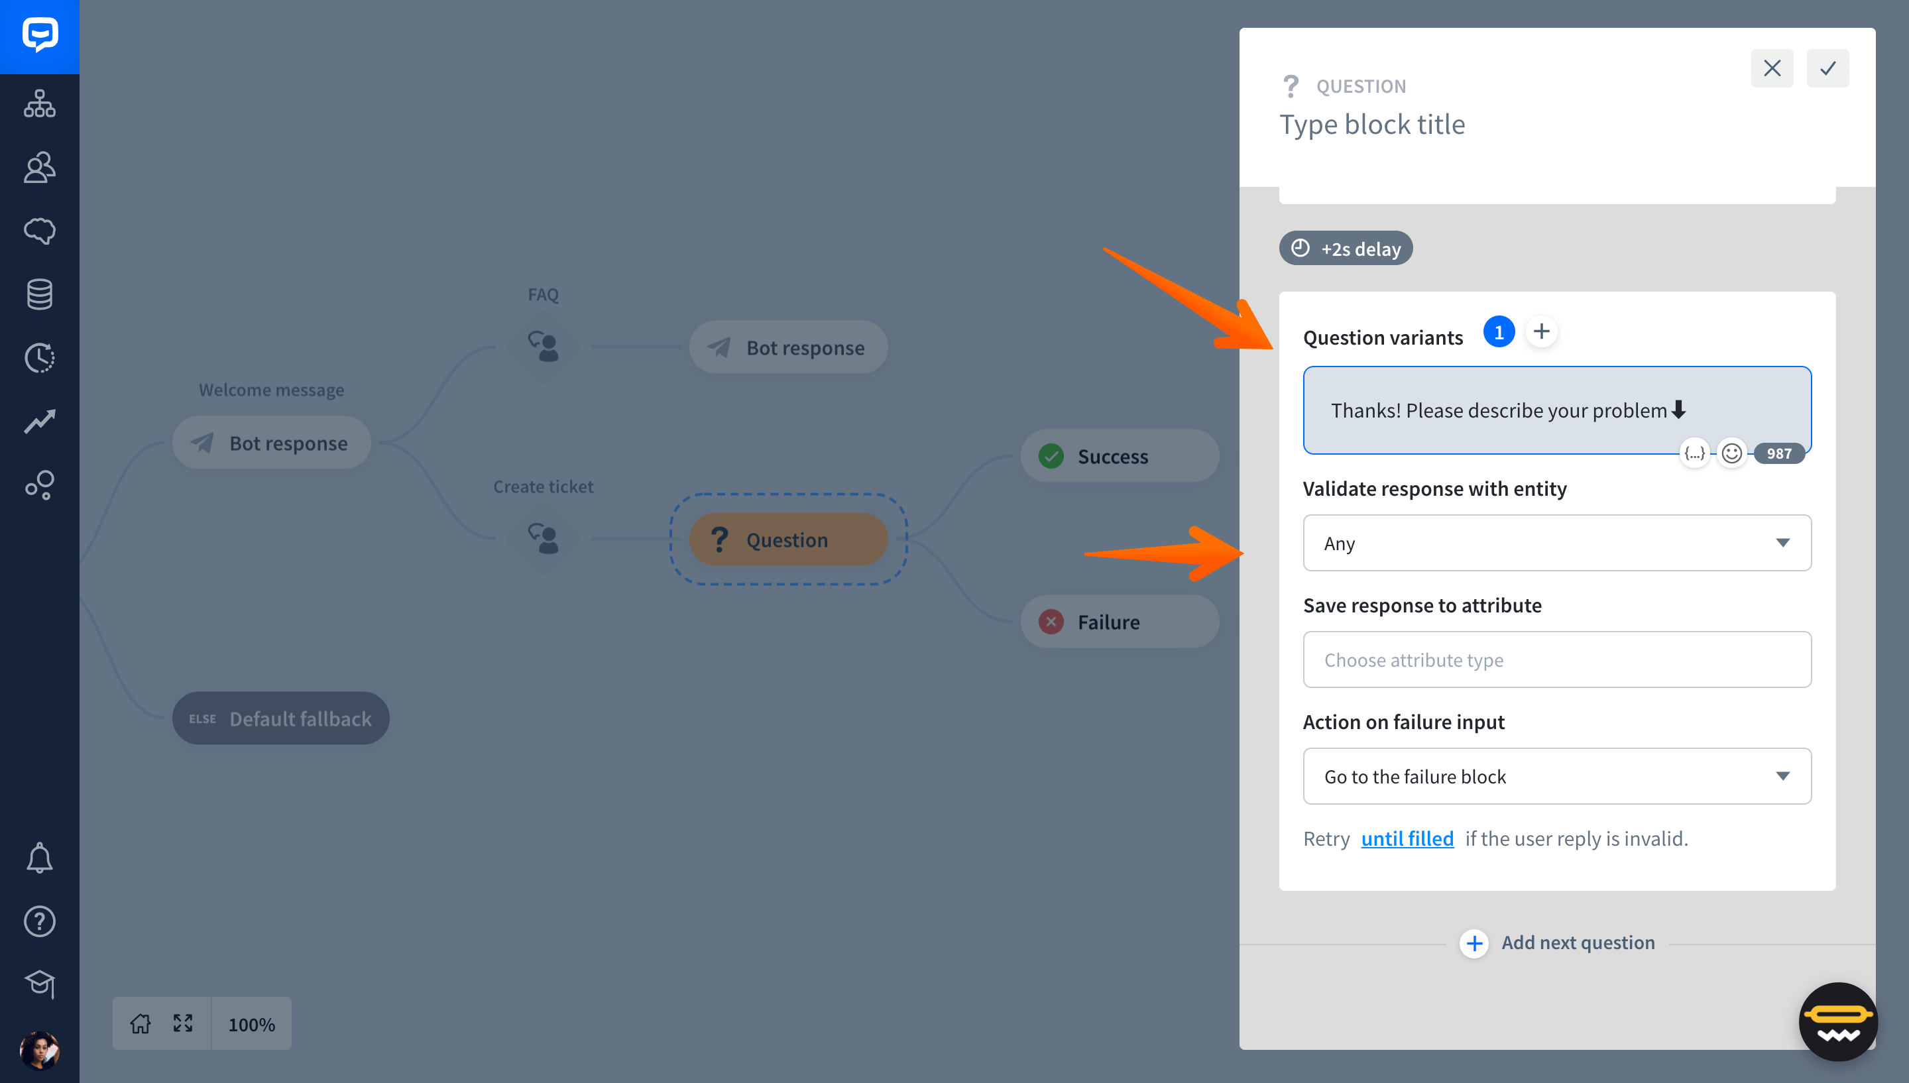Click the until filled retry link
1909x1083 pixels.
point(1407,838)
